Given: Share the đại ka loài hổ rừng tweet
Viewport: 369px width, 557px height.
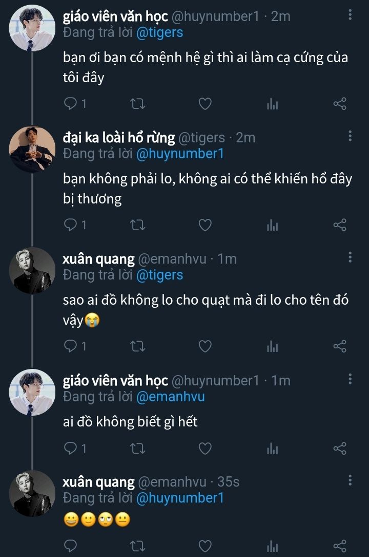Looking at the screenshot, I should coord(340,225).
